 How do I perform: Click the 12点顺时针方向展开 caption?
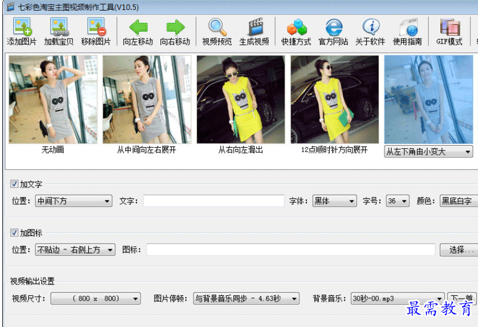pyautogui.click(x=335, y=150)
